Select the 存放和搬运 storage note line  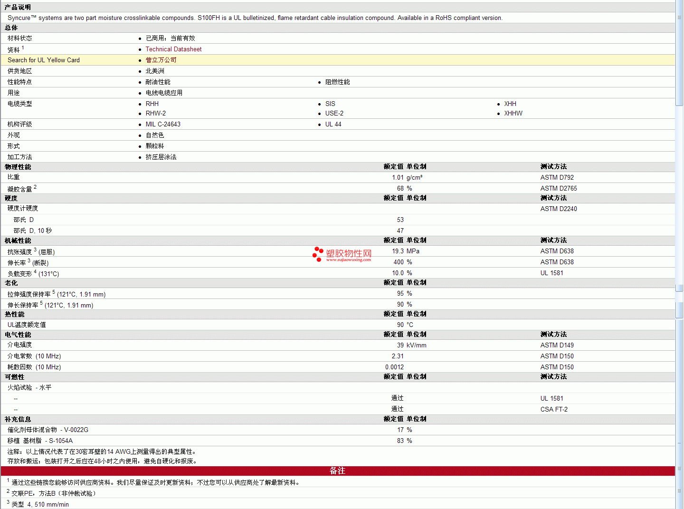(103, 461)
